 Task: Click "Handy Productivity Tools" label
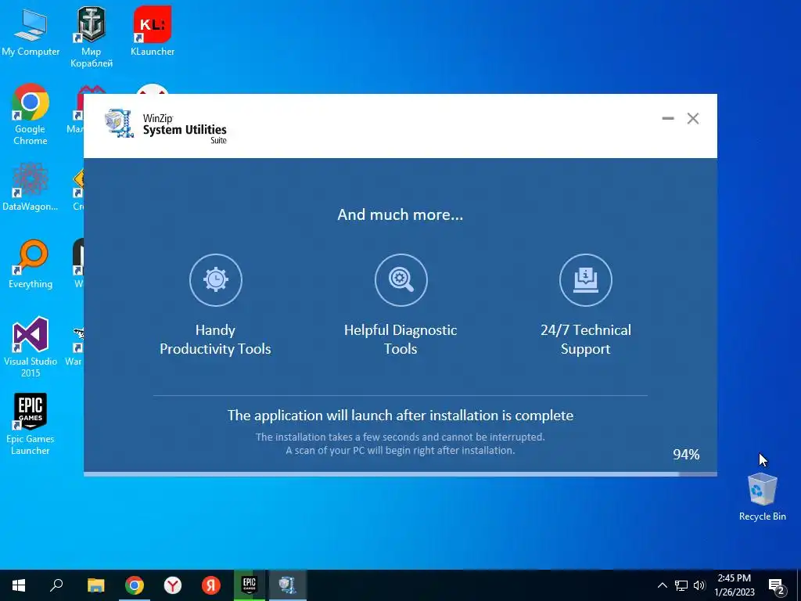tap(216, 340)
